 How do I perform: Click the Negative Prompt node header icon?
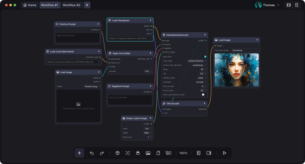click(109, 86)
